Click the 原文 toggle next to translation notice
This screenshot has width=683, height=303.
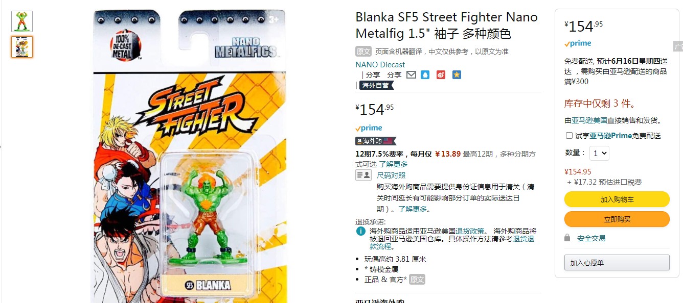click(x=363, y=52)
